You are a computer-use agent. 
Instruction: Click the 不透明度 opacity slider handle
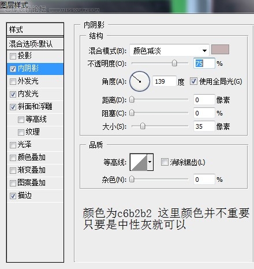click(x=174, y=63)
